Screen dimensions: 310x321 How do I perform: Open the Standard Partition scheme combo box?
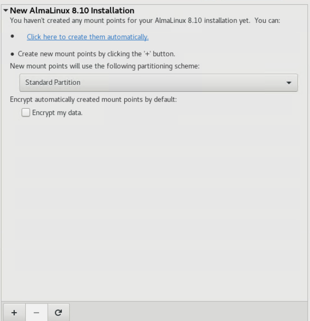point(158,82)
